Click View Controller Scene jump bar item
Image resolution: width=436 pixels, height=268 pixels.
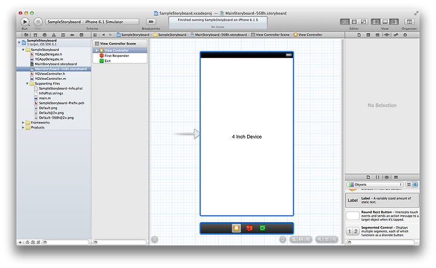point(270,35)
